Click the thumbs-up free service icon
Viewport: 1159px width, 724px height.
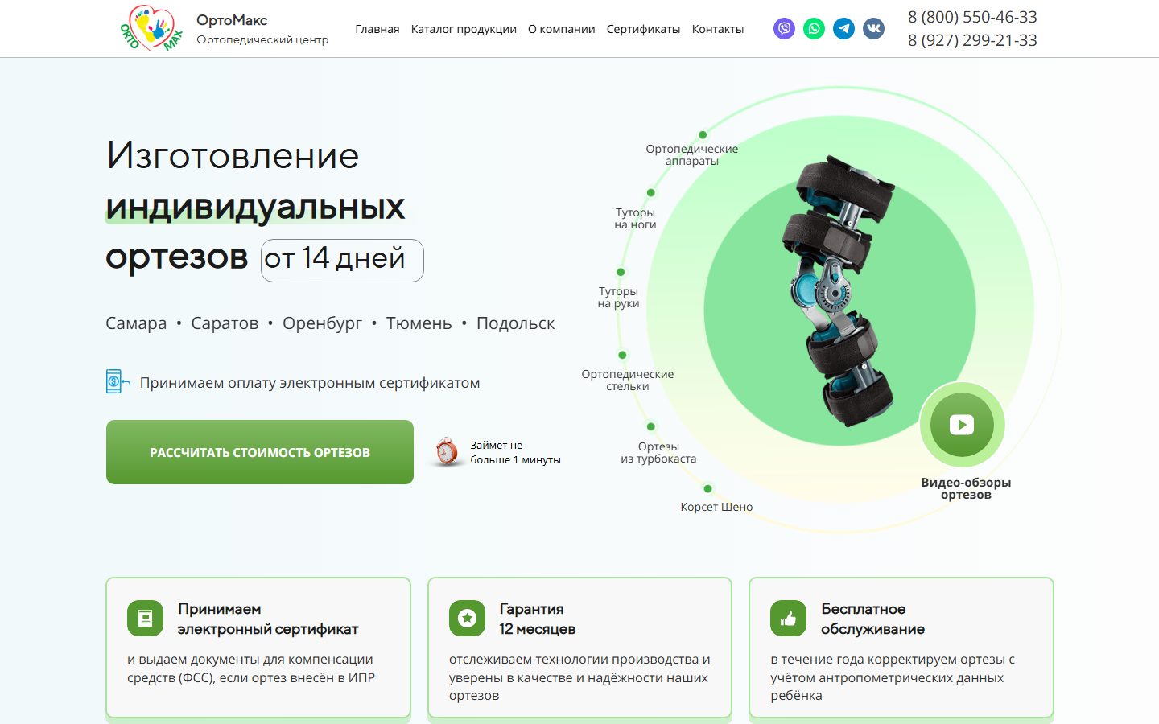[788, 618]
